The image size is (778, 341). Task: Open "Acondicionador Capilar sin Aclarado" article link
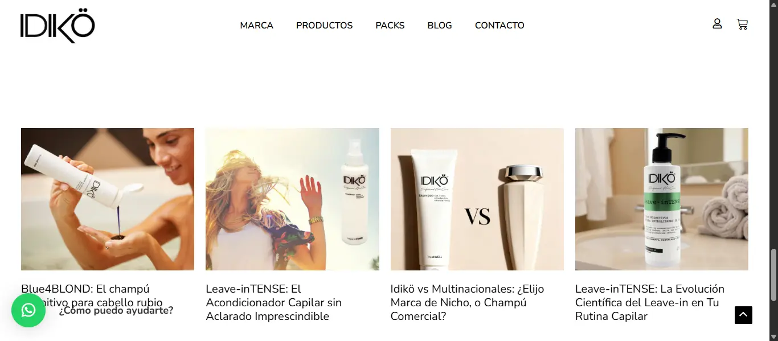click(274, 303)
